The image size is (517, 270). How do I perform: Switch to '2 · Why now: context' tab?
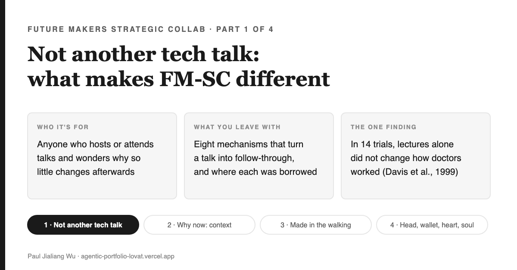pyautogui.click(x=199, y=225)
